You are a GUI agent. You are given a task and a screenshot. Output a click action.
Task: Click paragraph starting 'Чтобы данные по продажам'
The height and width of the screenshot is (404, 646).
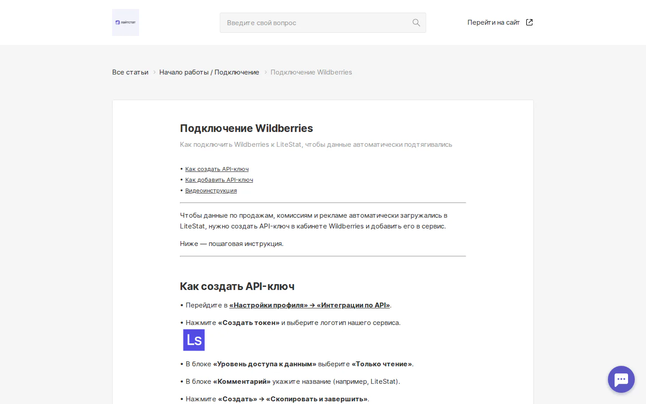pos(314,221)
